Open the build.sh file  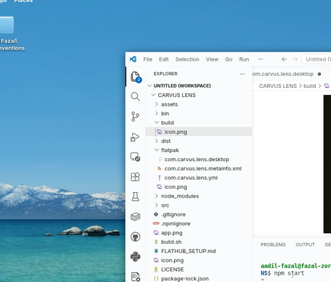pyautogui.click(x=199, y=242)
